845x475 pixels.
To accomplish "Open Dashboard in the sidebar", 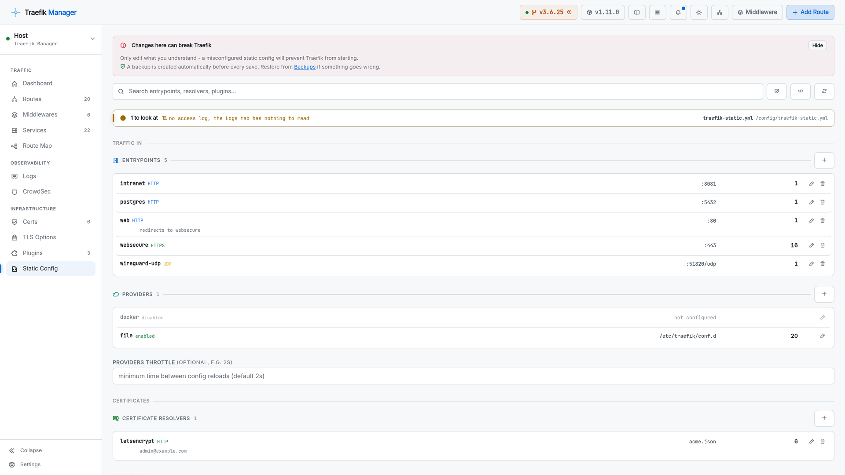I will point(51,84).
